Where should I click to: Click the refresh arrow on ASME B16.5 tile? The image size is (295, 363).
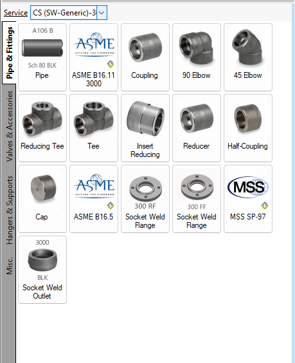click(111, 205)
